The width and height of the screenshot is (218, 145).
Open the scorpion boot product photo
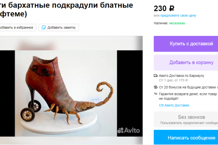[x=66, y=94]
